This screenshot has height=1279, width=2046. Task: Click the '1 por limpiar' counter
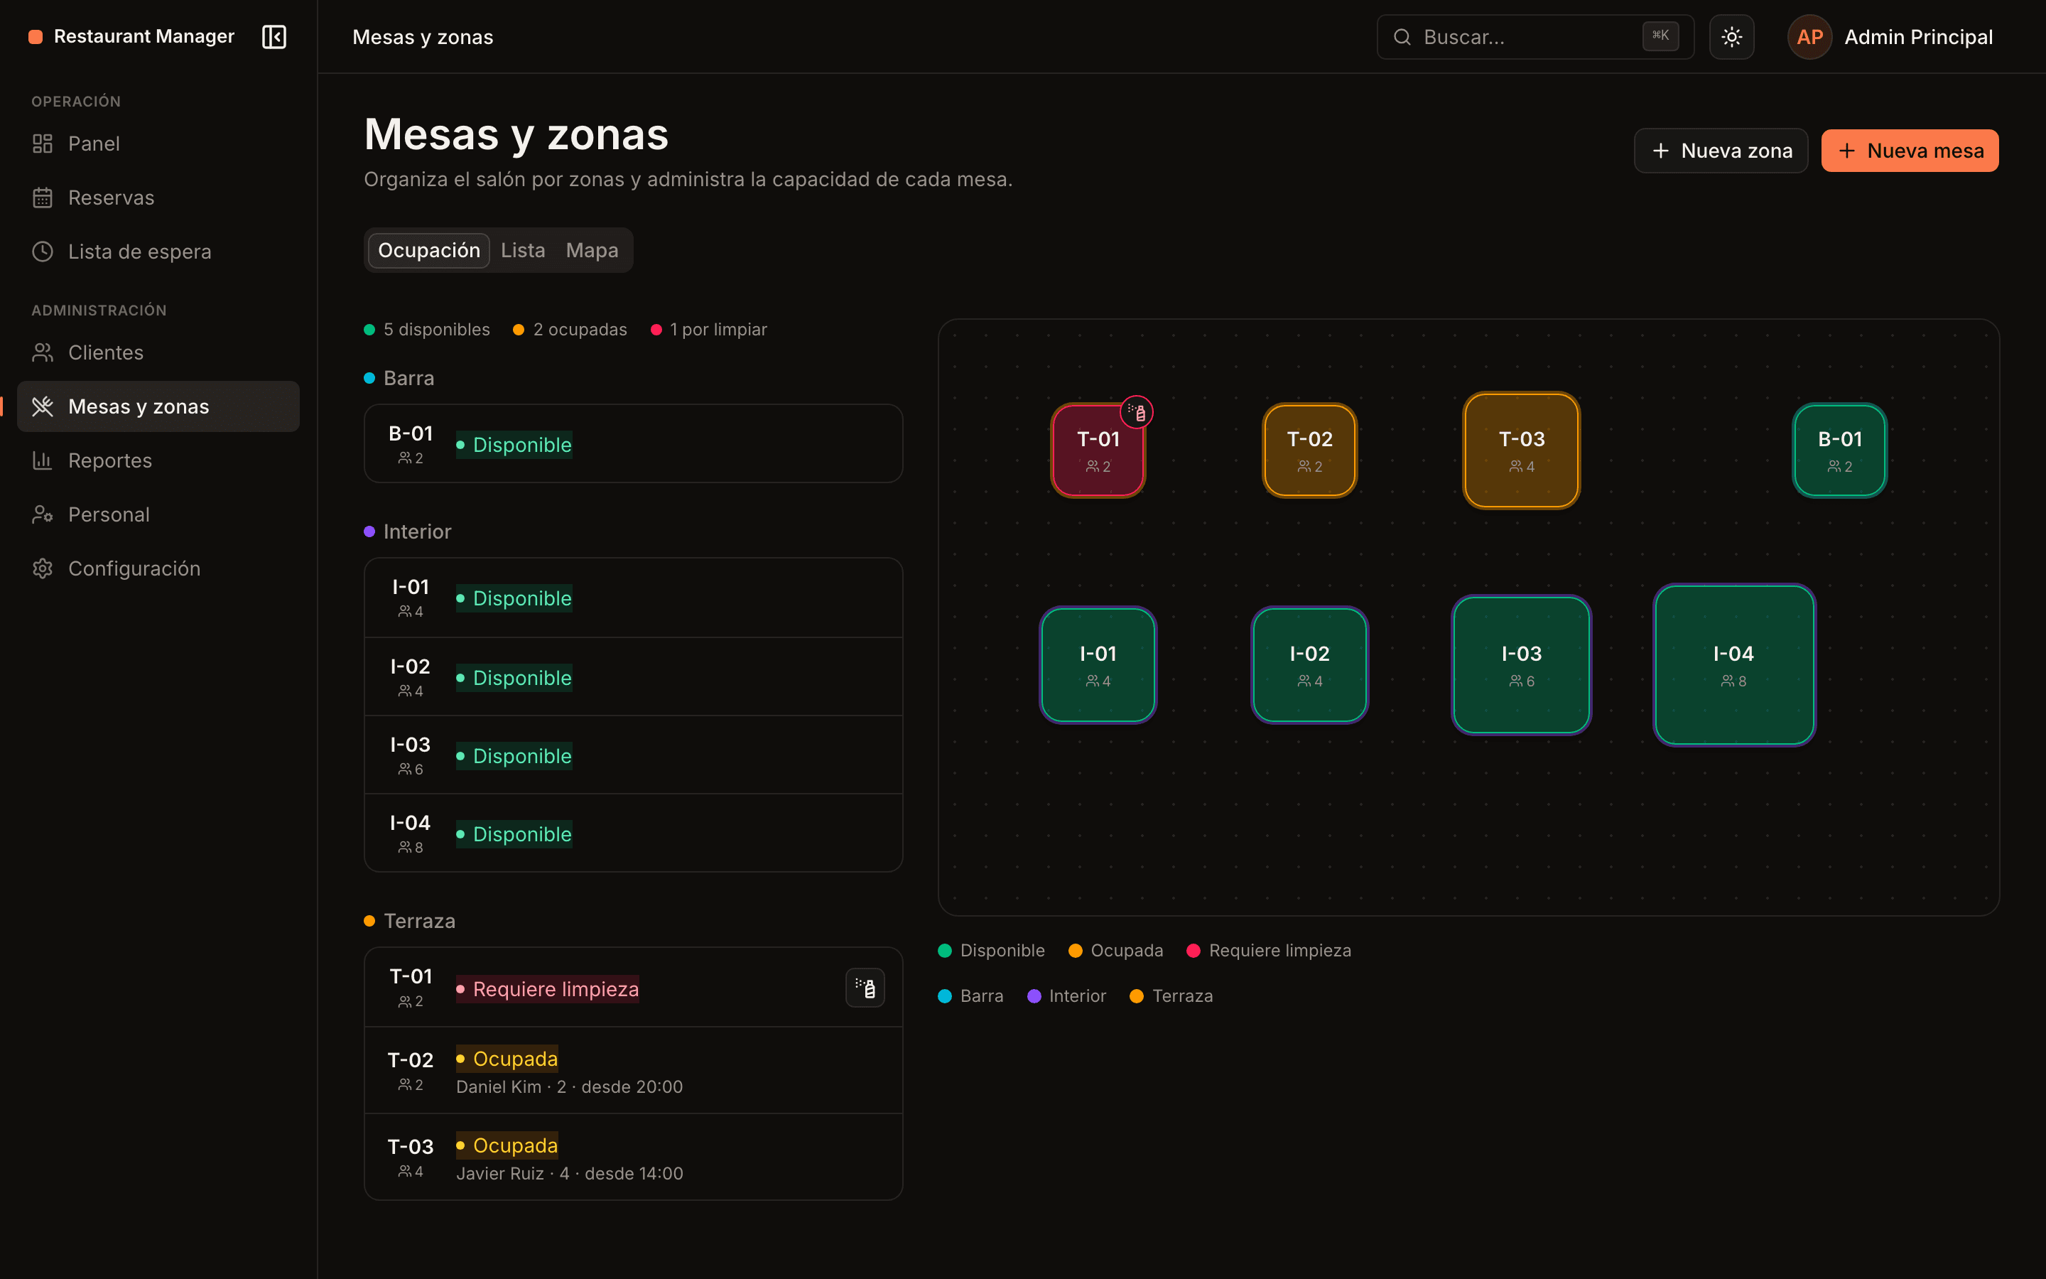pyautogui.click(x=708, y=330)
